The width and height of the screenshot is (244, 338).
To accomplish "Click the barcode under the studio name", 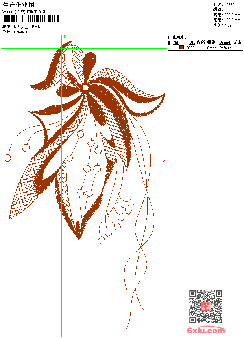I will tap(31, 18).
